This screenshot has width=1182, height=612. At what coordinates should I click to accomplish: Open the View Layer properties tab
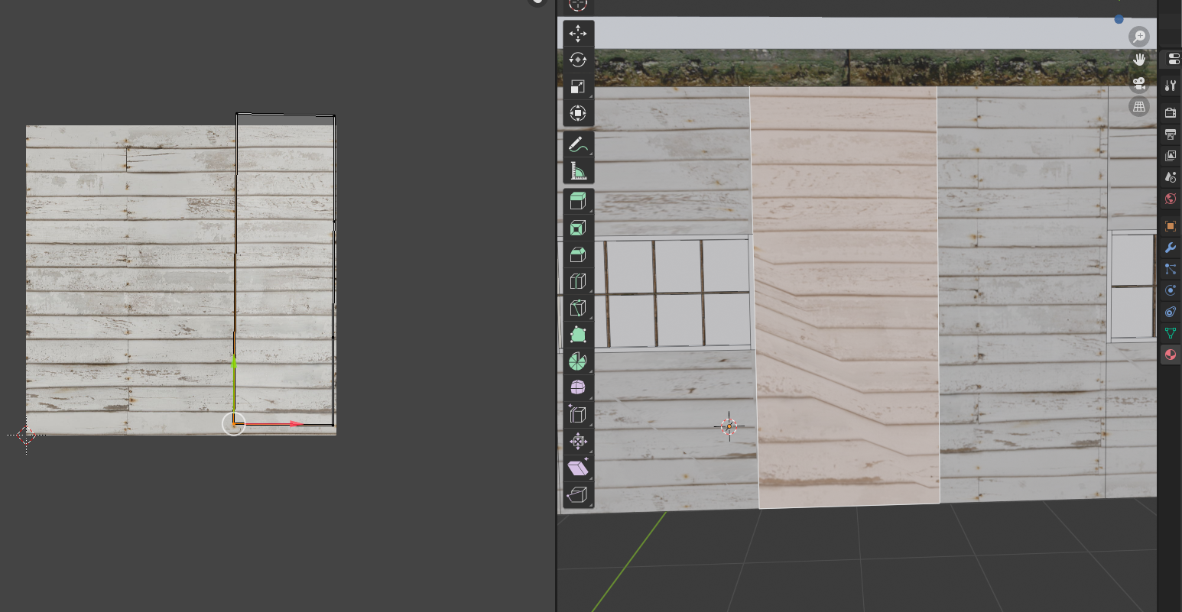click(1171, 156)
